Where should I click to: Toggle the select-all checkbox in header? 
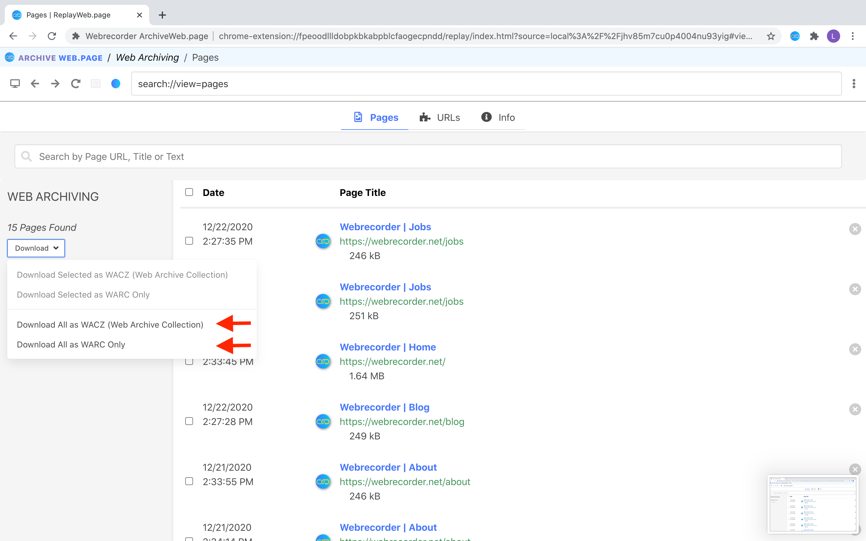(x=189, y=192)
